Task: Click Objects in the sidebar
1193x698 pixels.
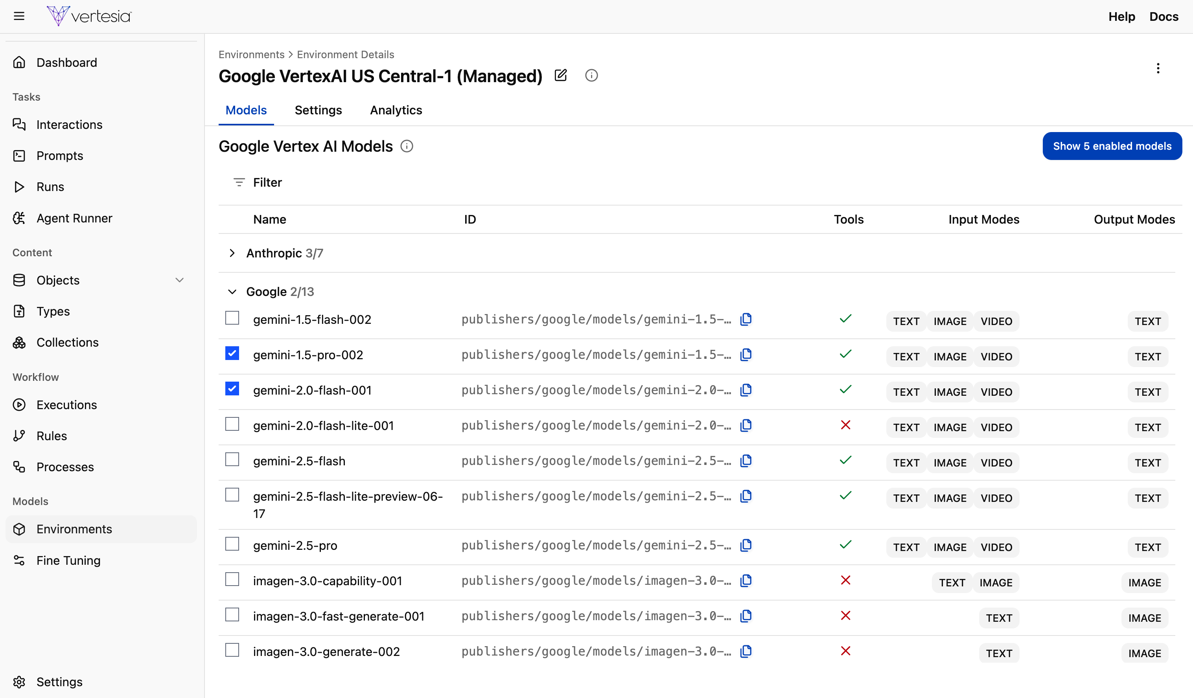Action: tap(101, 280)
